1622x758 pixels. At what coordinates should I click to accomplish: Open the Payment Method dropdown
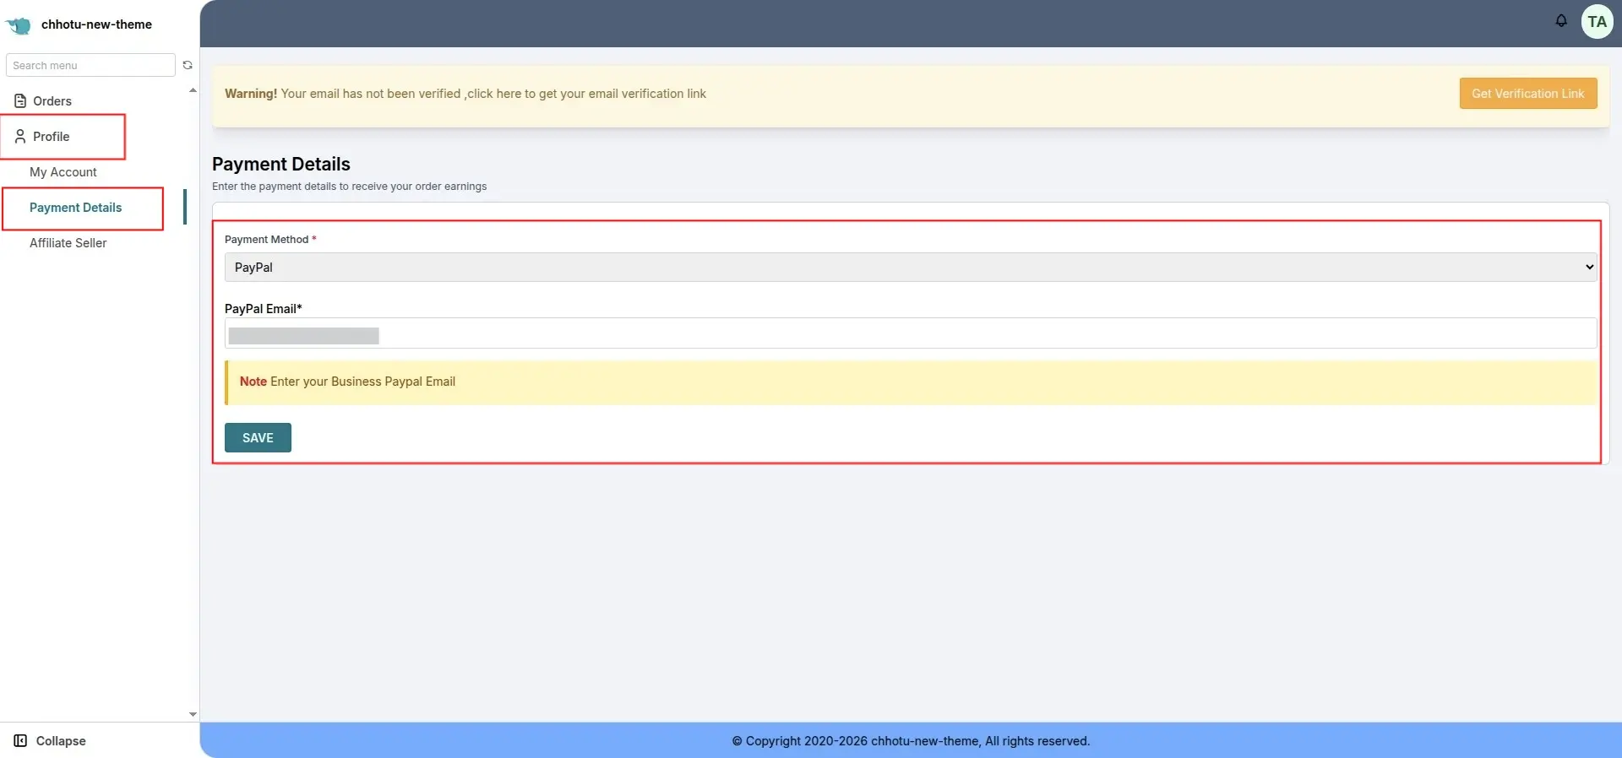coord(911,267)
